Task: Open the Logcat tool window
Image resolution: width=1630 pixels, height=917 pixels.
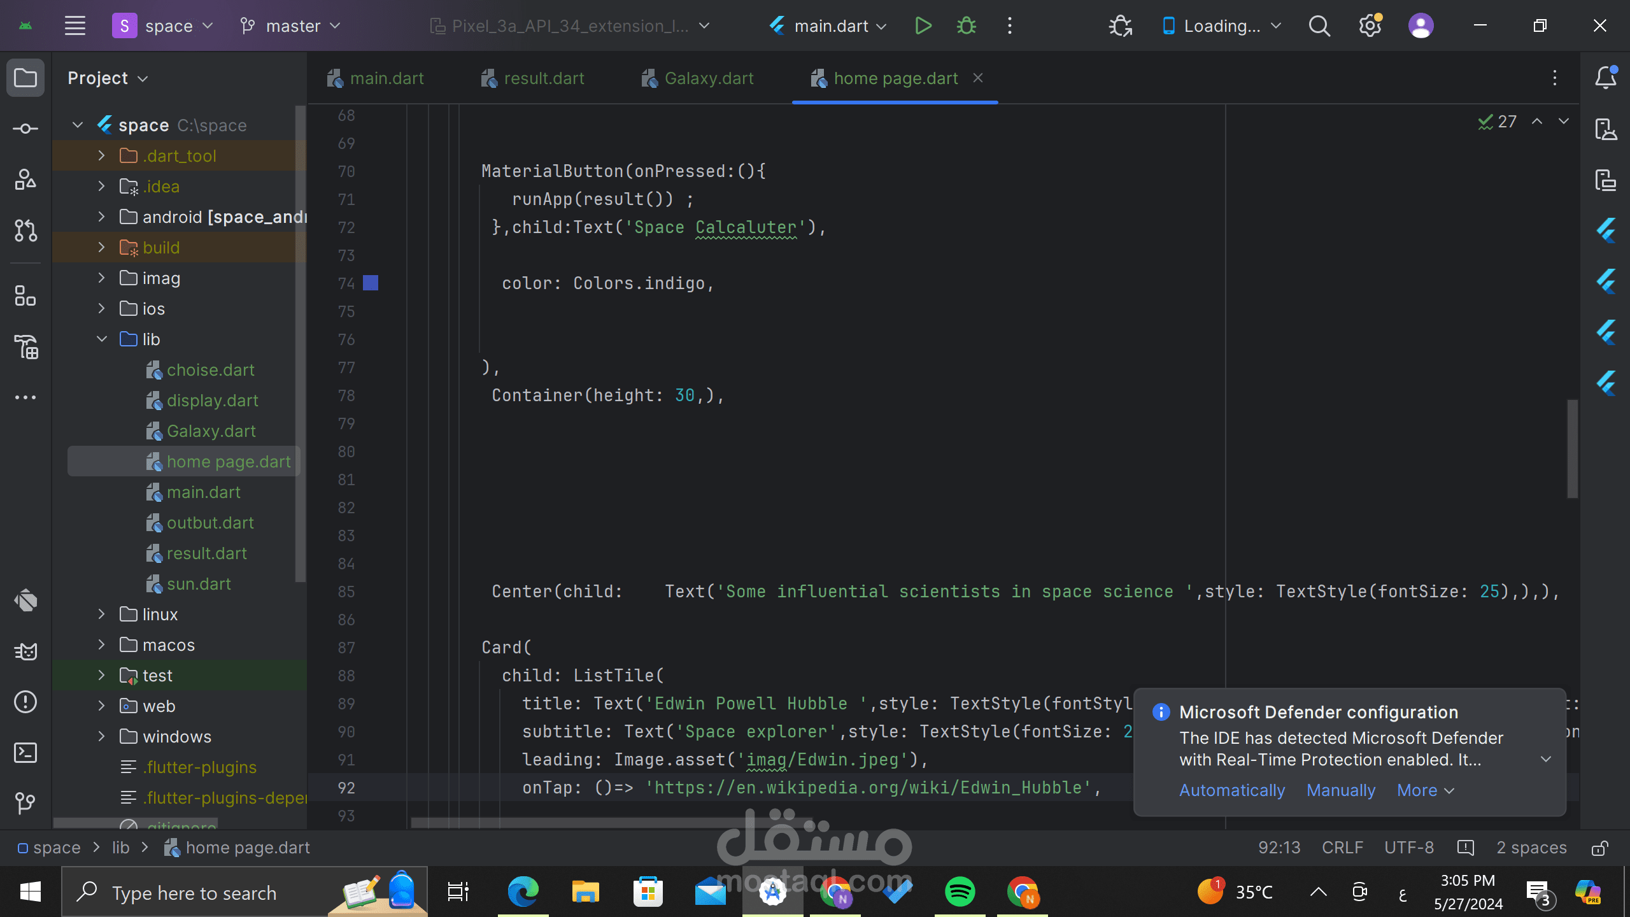Action: point(25,651)
